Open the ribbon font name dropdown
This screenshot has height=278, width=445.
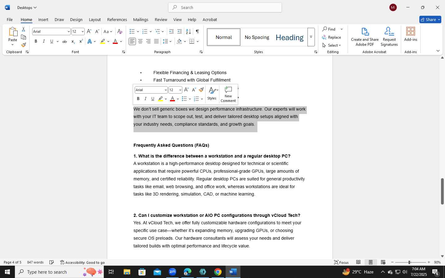point(68,32)
